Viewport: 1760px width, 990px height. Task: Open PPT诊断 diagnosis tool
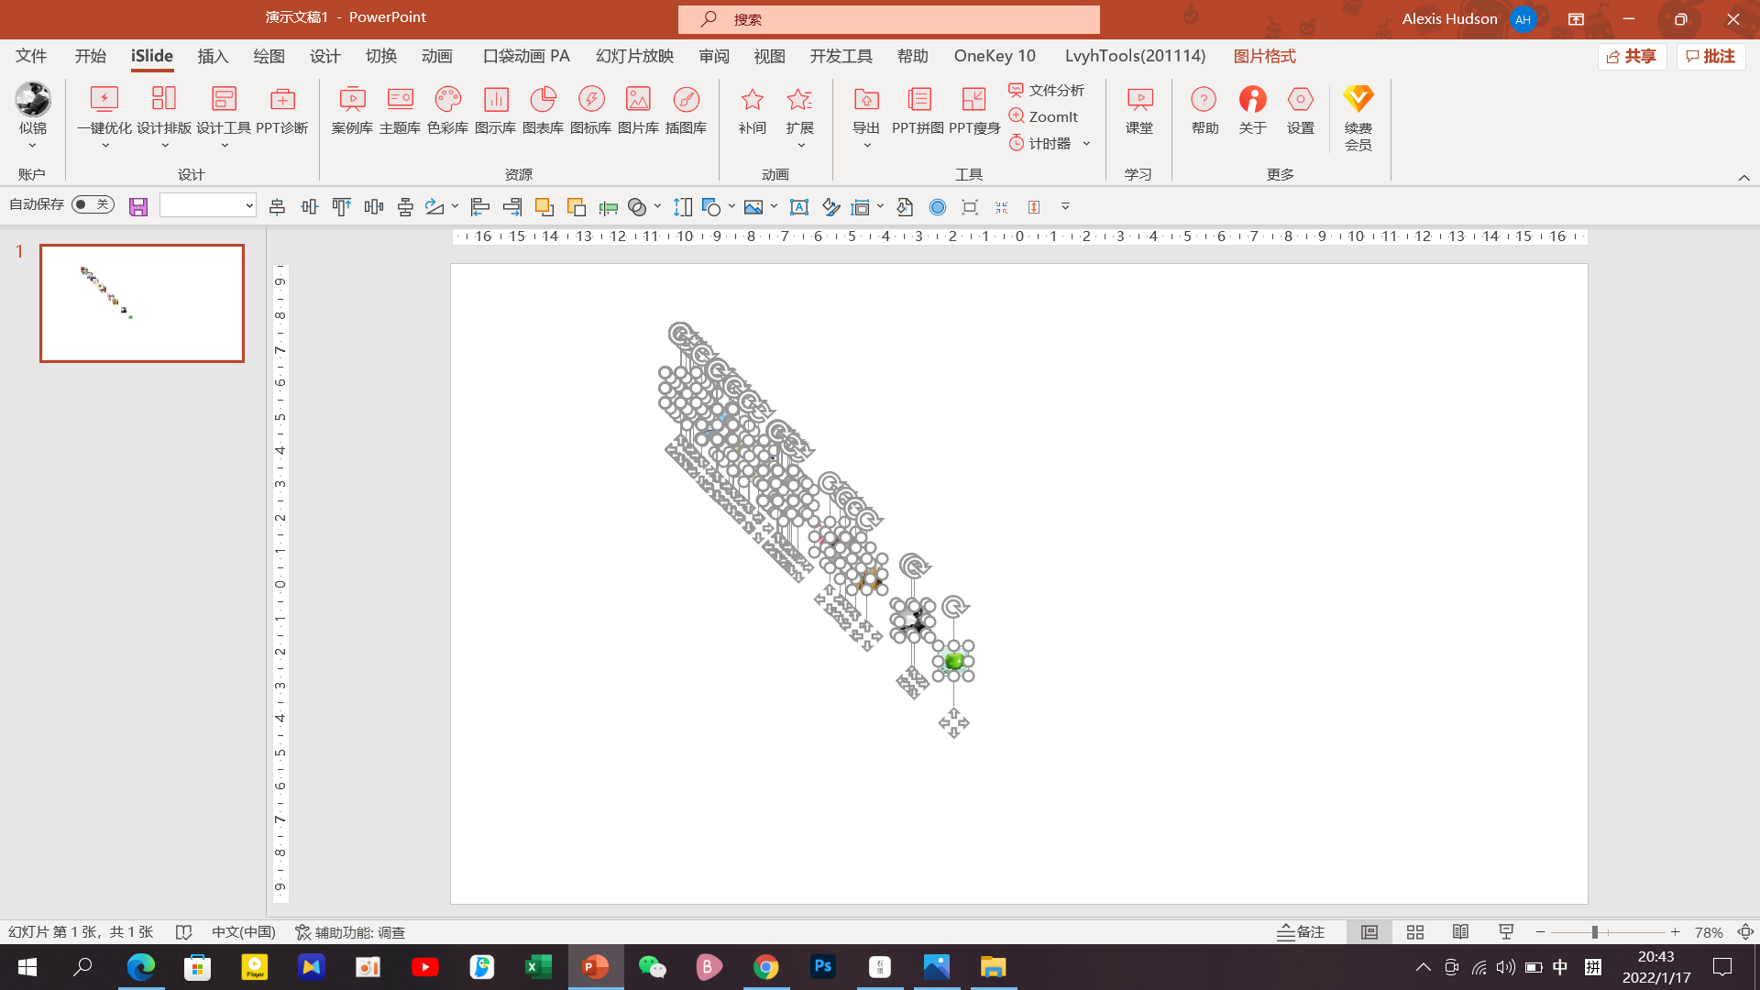pyautogui.click(x=281, y=110)
